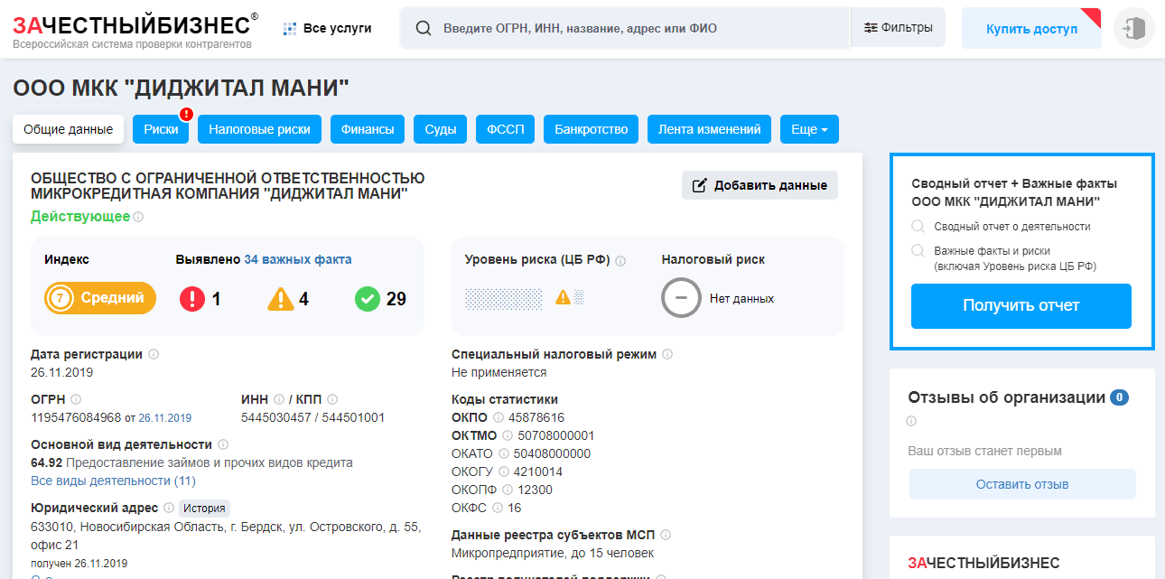Screen dimensions: 1165x579
Task: Expand the Еще dropdown menu
Action: pos(809,129)
